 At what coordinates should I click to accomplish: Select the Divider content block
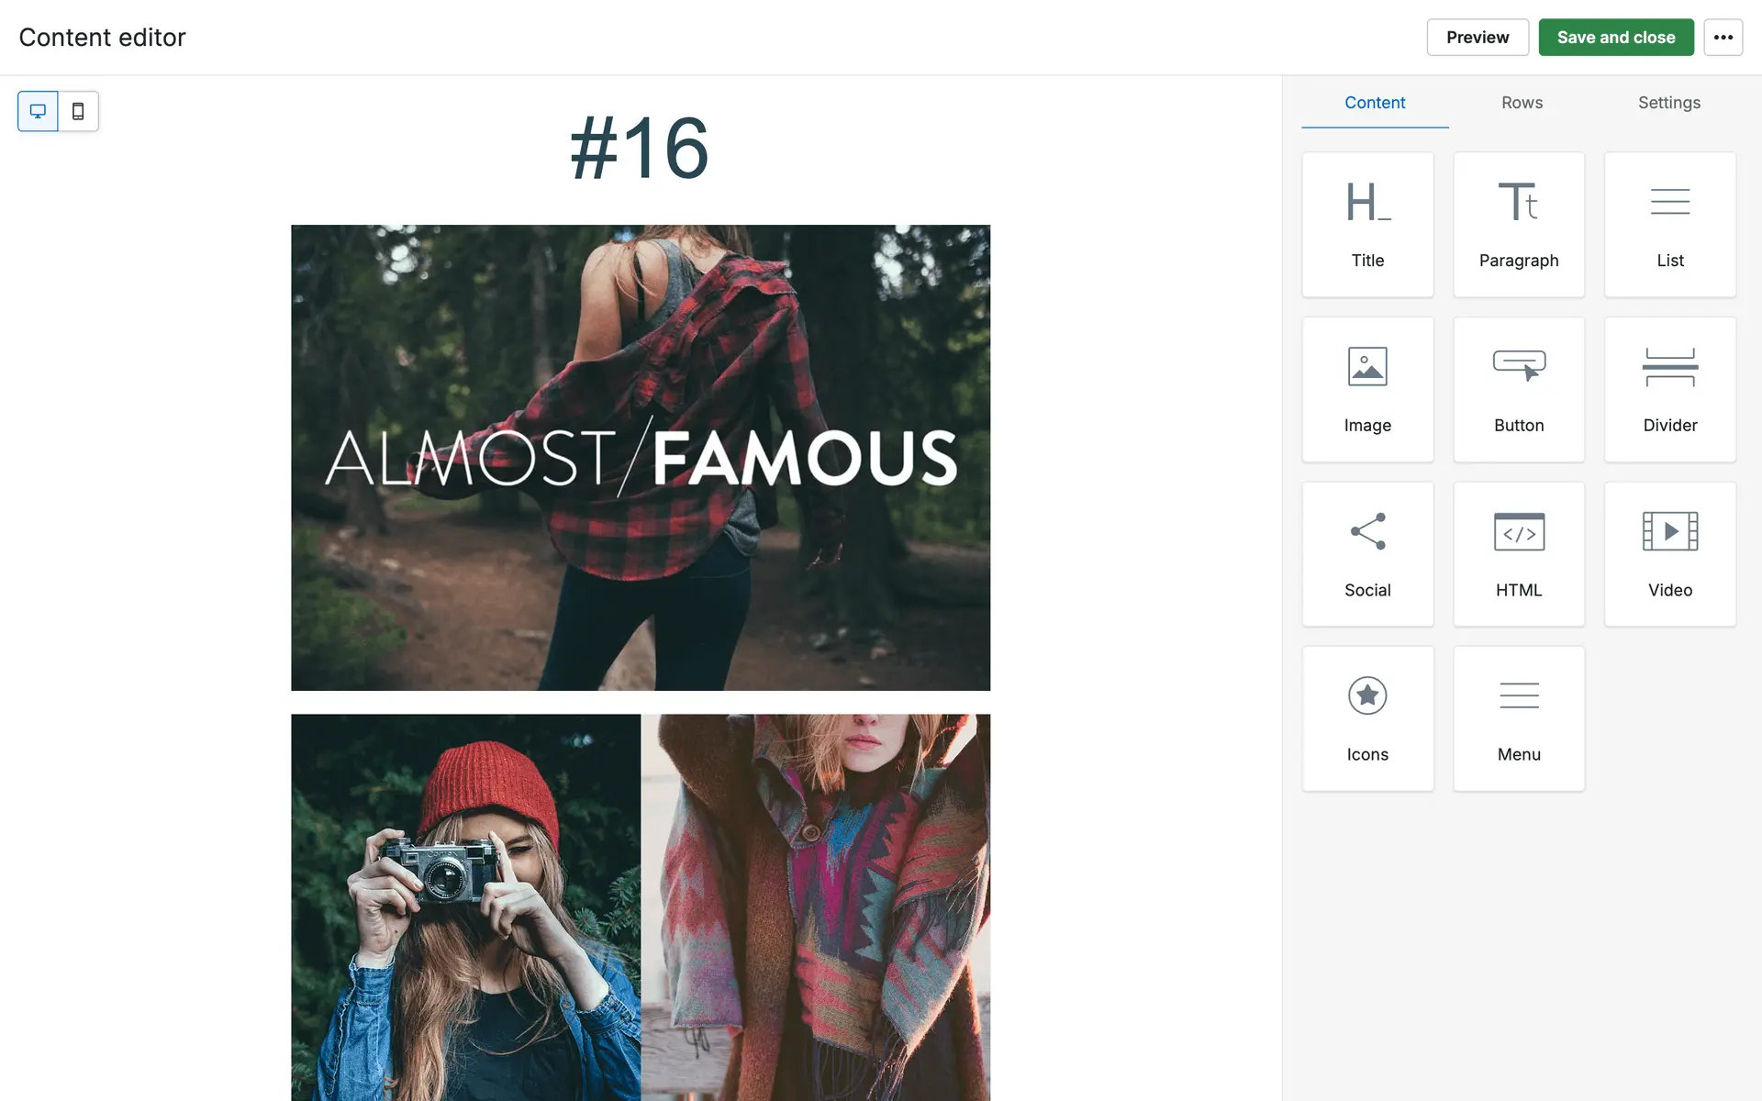(1669, 389)
